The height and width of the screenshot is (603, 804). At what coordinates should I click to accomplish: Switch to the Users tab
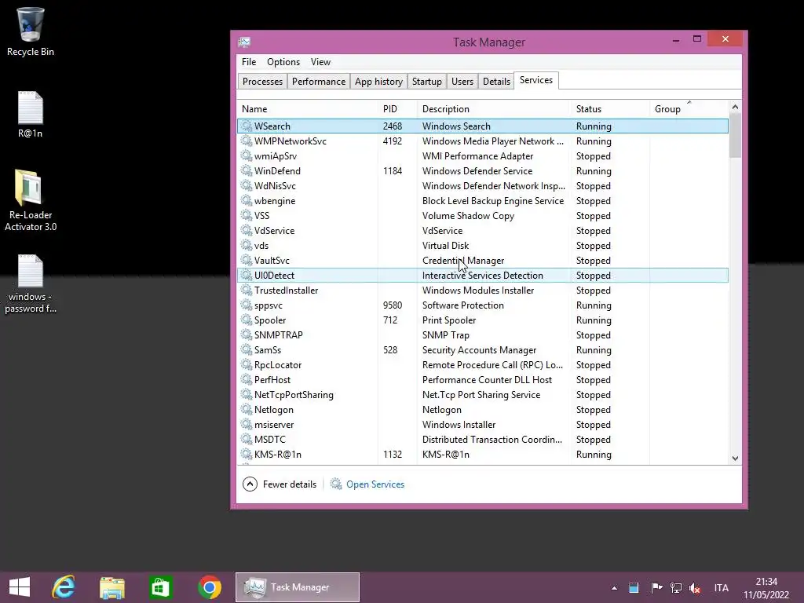click(462, 82)
